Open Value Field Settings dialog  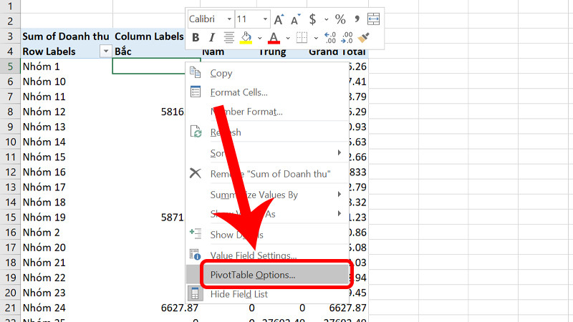253,255
